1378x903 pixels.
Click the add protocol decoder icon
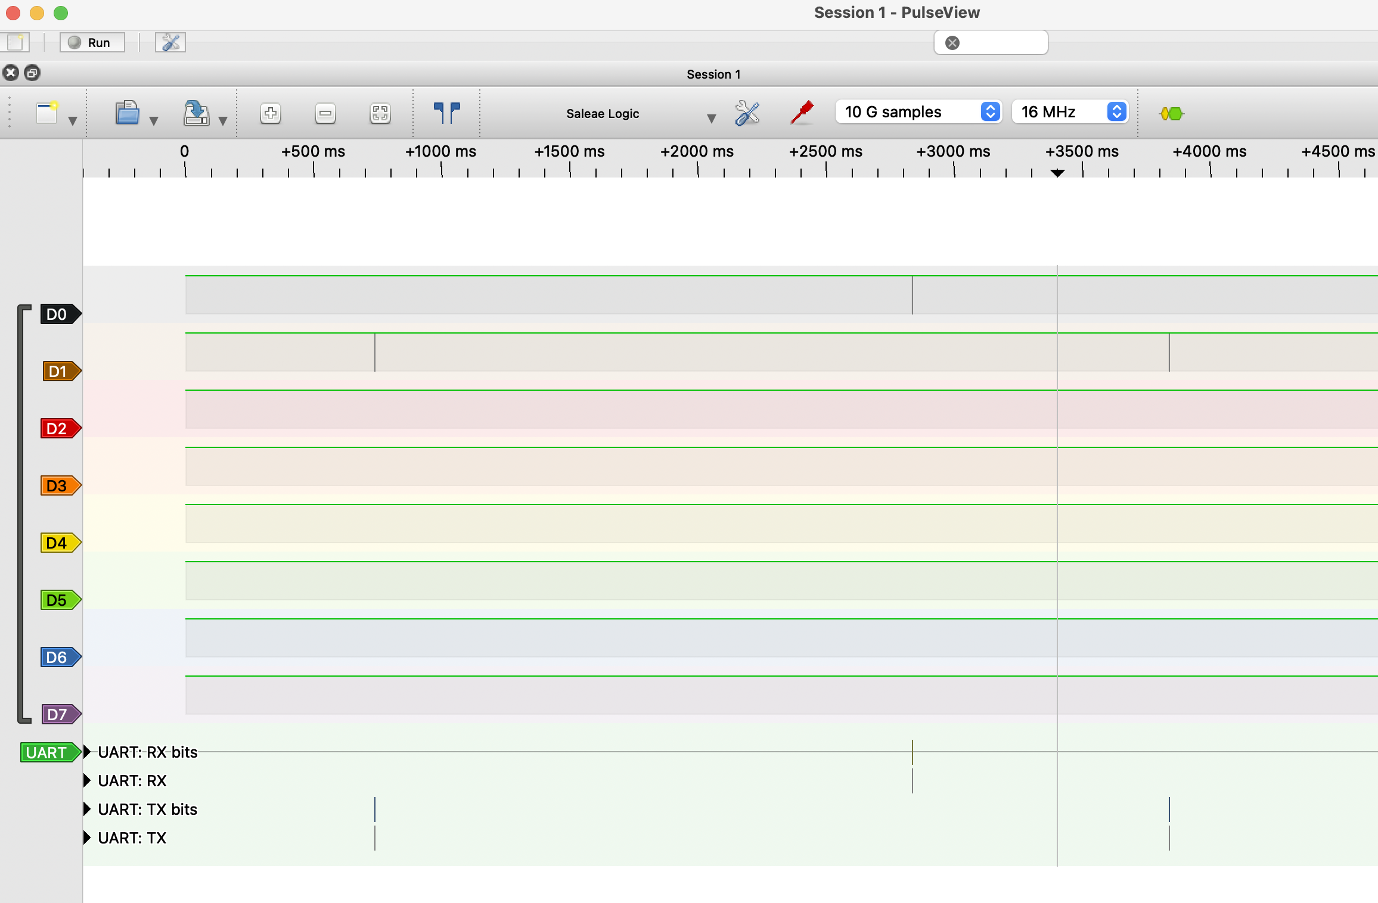(x=1171, y=113)
